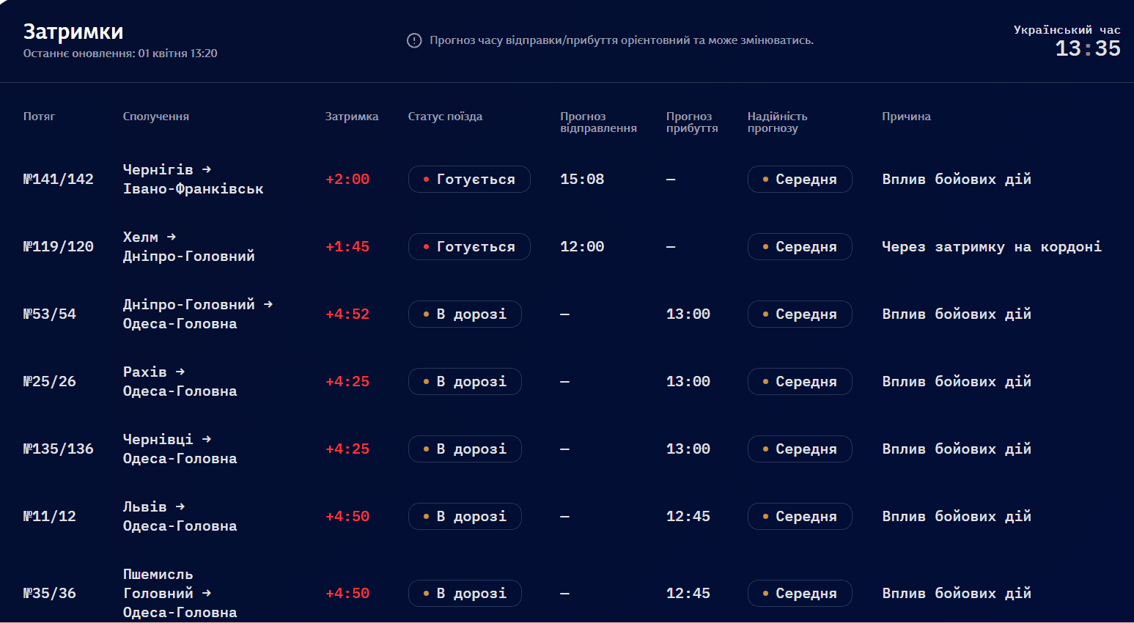Viewport: 1134px width, 623px height.
Task: Click the arrow icon after Хелм
Action: [172, 237]
